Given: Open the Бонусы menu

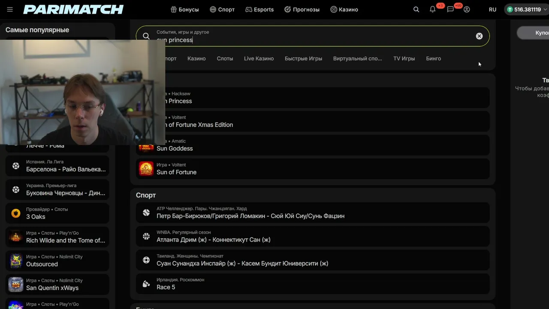Looking at the screenshot, I should point(185,9).
